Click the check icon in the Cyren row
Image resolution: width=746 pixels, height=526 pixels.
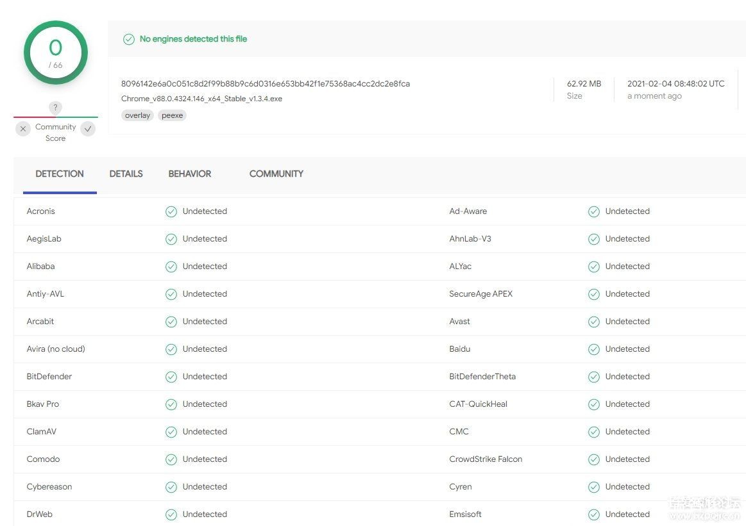(594, 487)
